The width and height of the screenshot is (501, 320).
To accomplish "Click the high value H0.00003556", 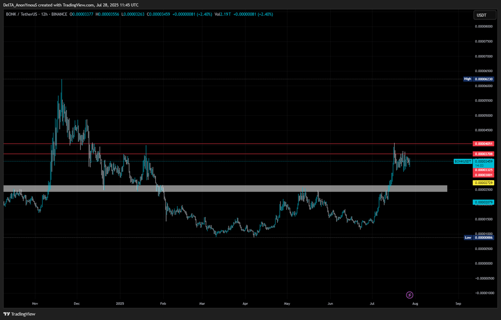I will point(108,14).
